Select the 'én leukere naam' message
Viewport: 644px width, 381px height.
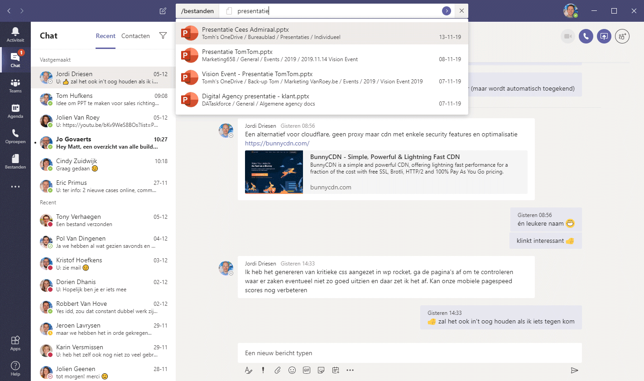pyautogui.click(x=546, y=219)
